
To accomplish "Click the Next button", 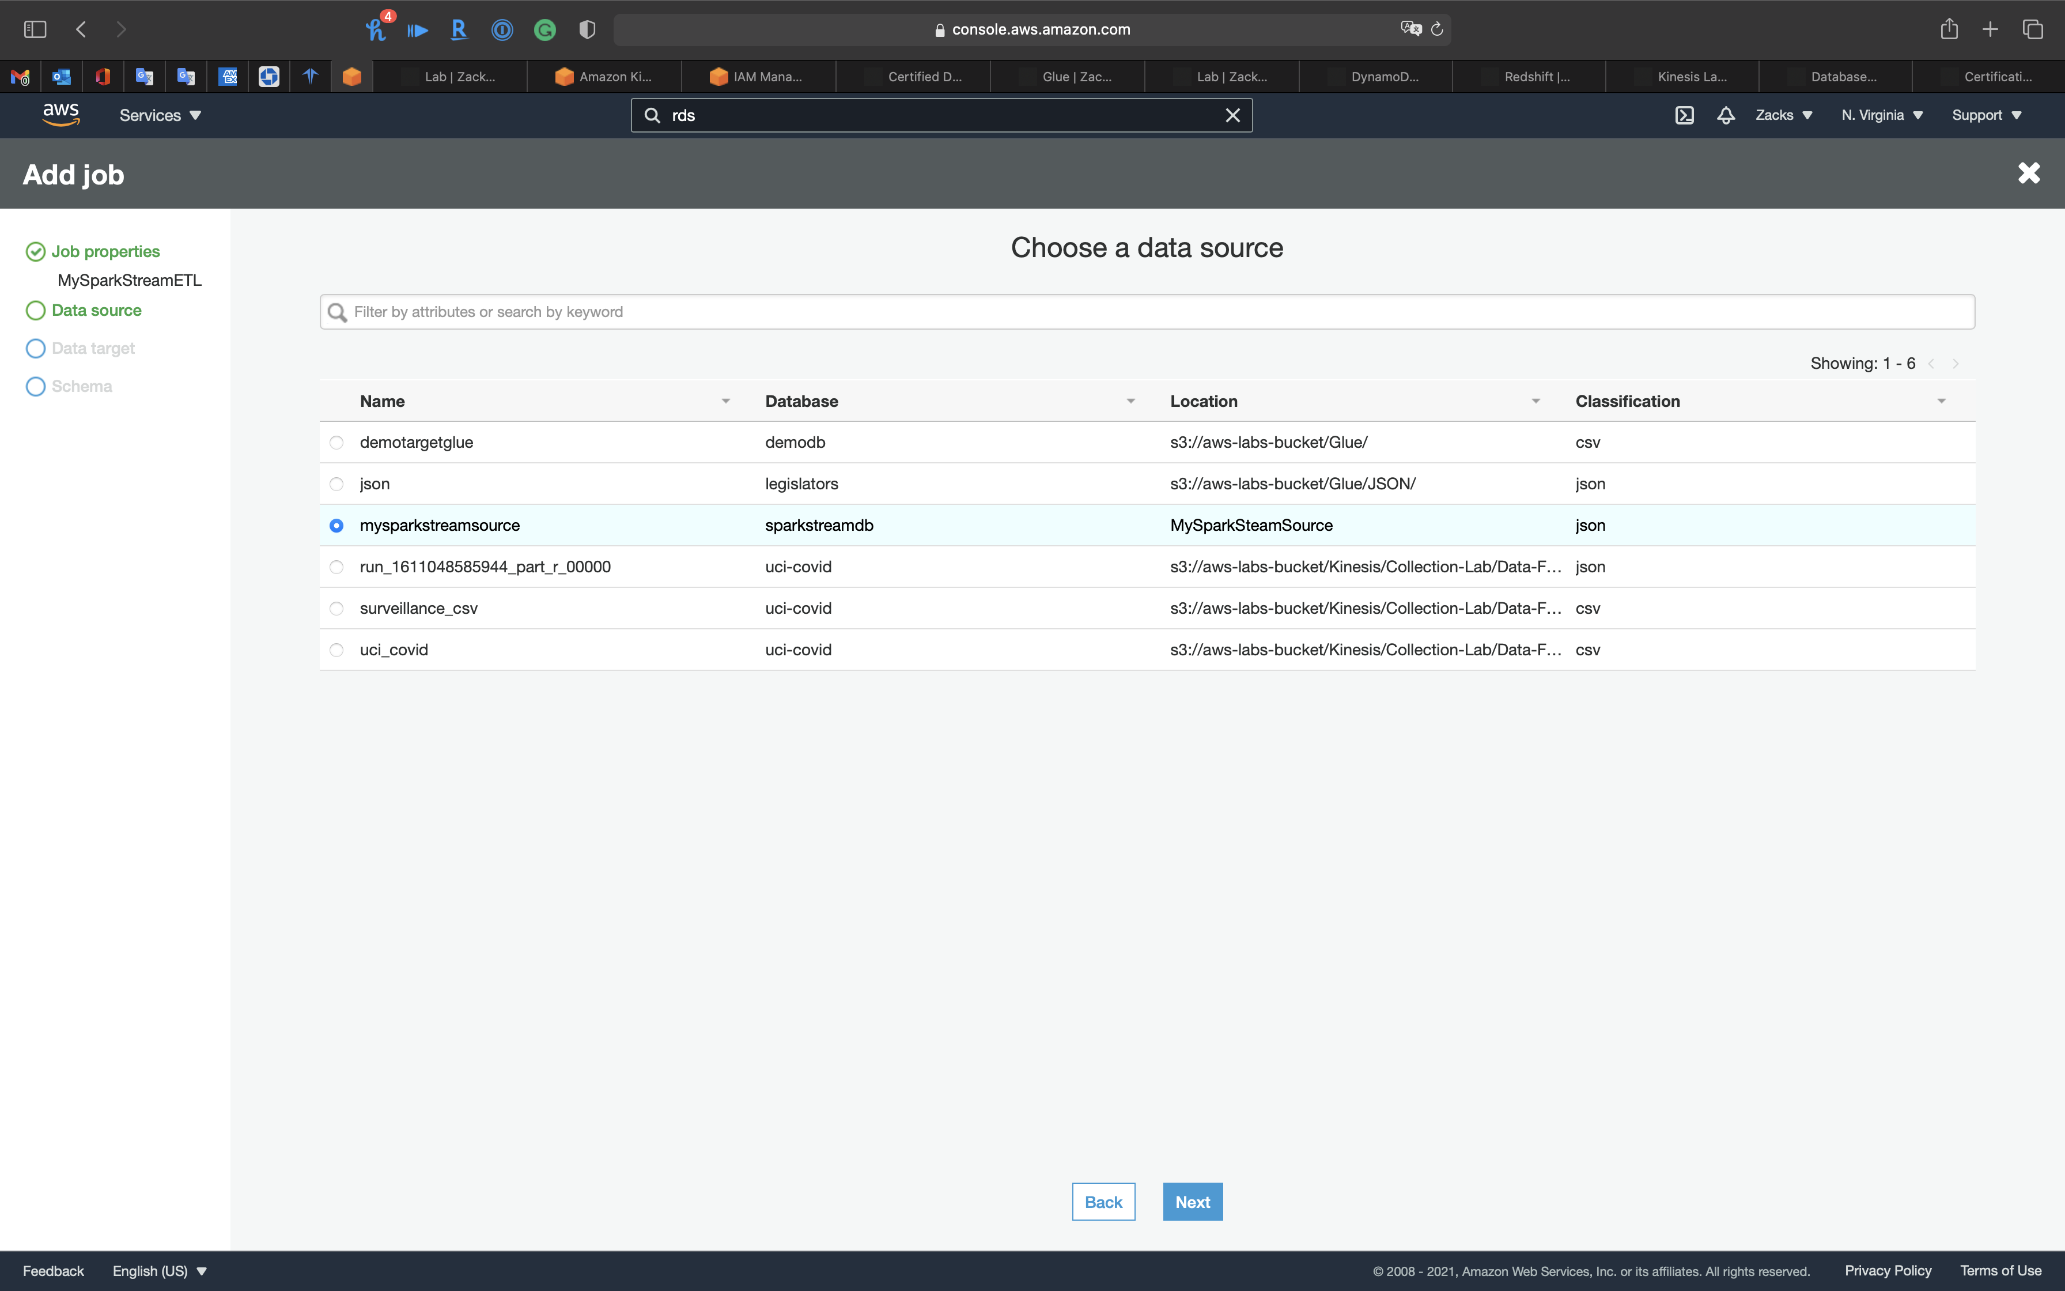I will point(1192,1201).
